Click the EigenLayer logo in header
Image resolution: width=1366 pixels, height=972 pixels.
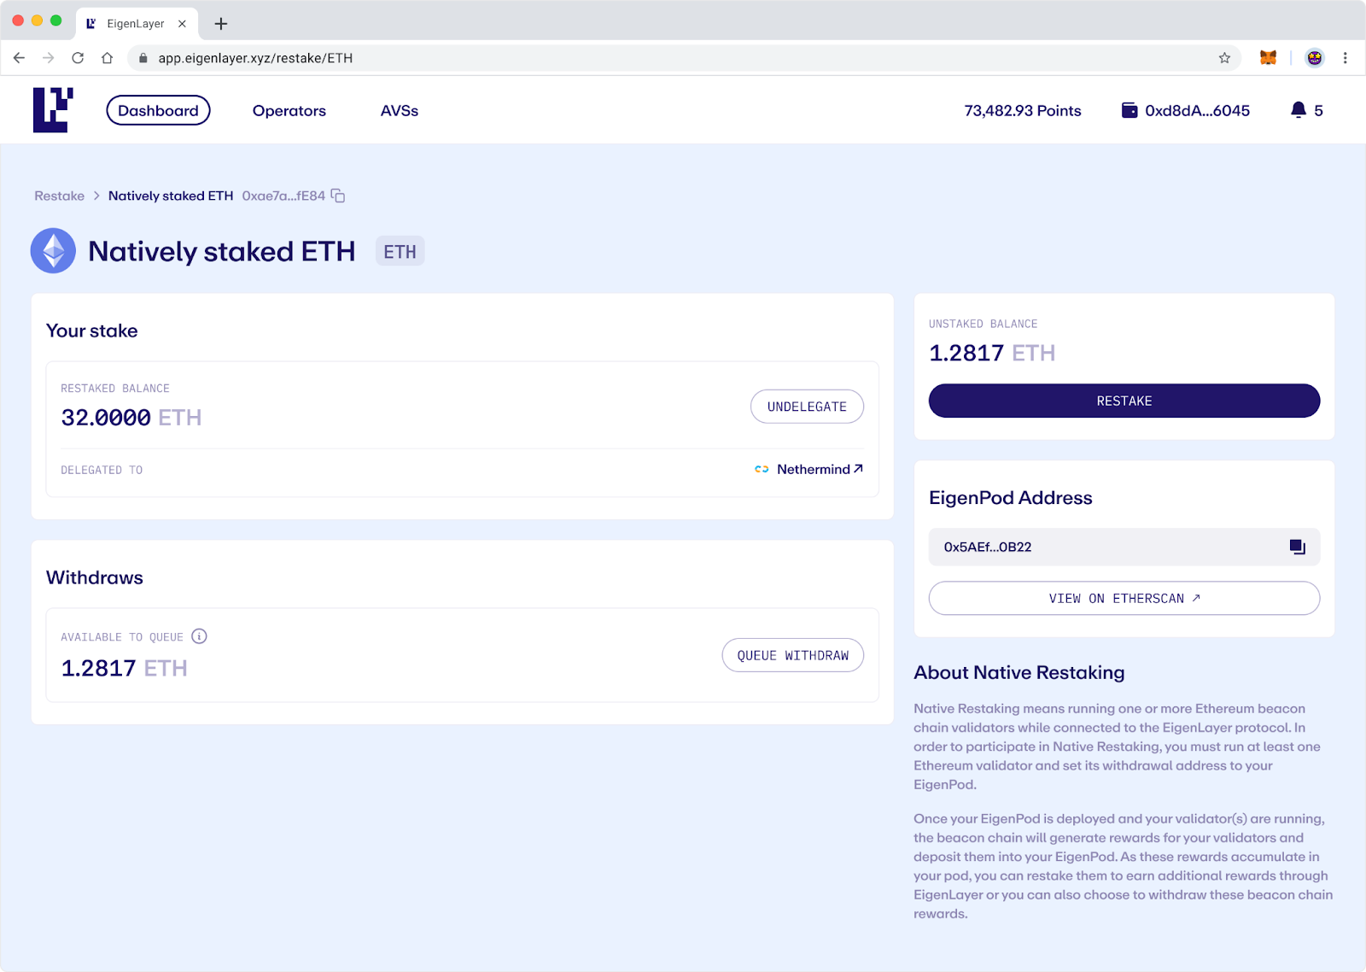53,110
